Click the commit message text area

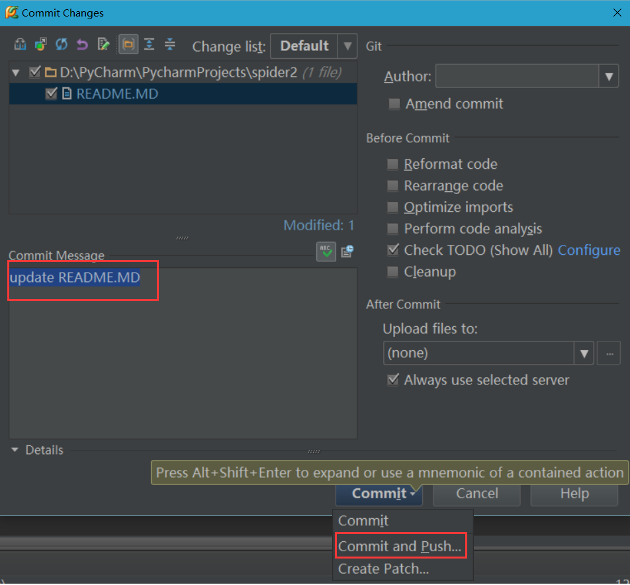(183, 353)
